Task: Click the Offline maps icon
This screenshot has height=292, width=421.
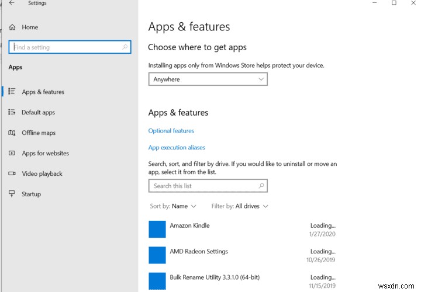Action: click(x=12, y=133)
